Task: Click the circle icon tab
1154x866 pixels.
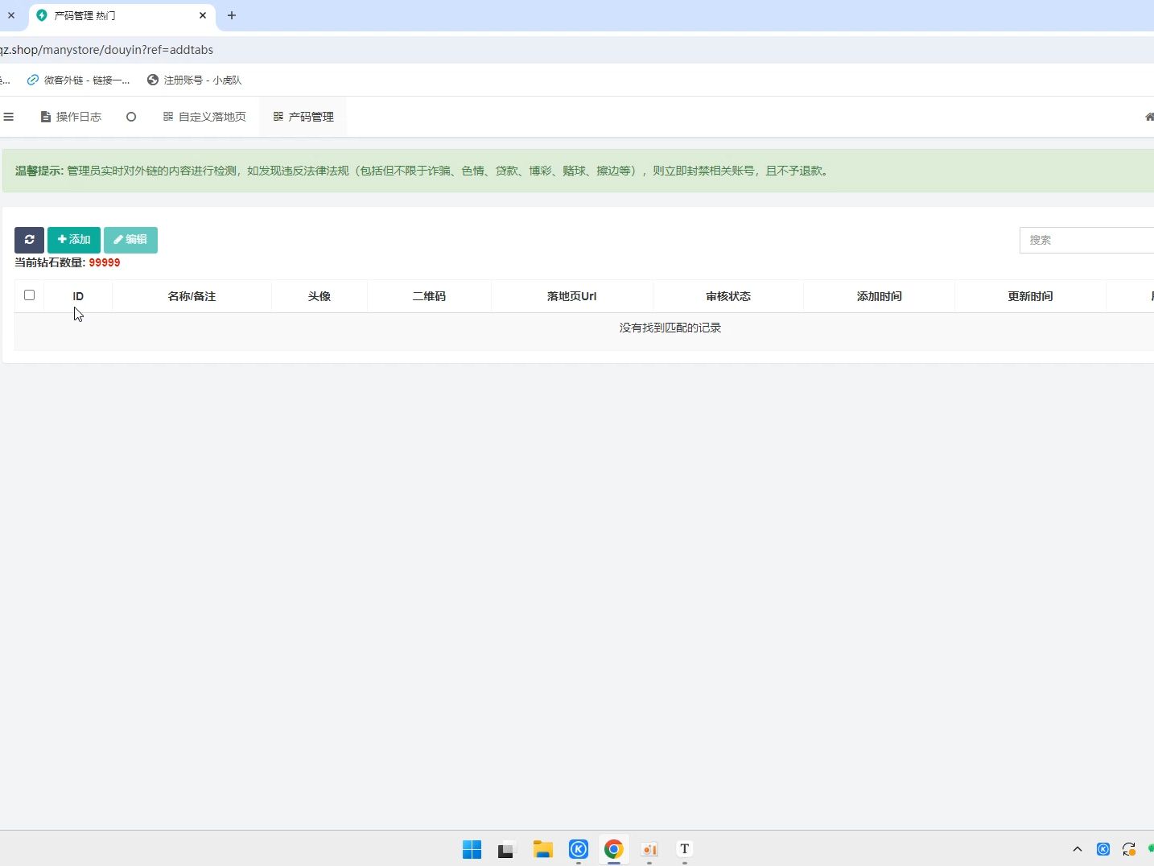Action: (x=131, y=117)
